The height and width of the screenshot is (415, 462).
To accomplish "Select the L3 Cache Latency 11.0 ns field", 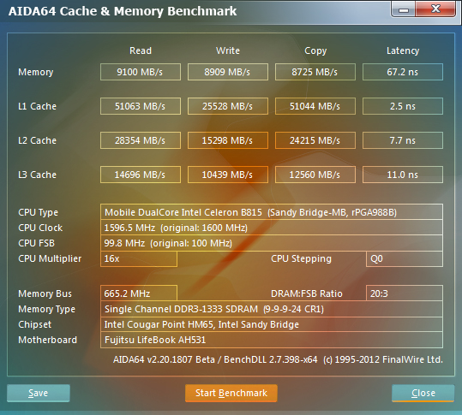I will point(403,175).
